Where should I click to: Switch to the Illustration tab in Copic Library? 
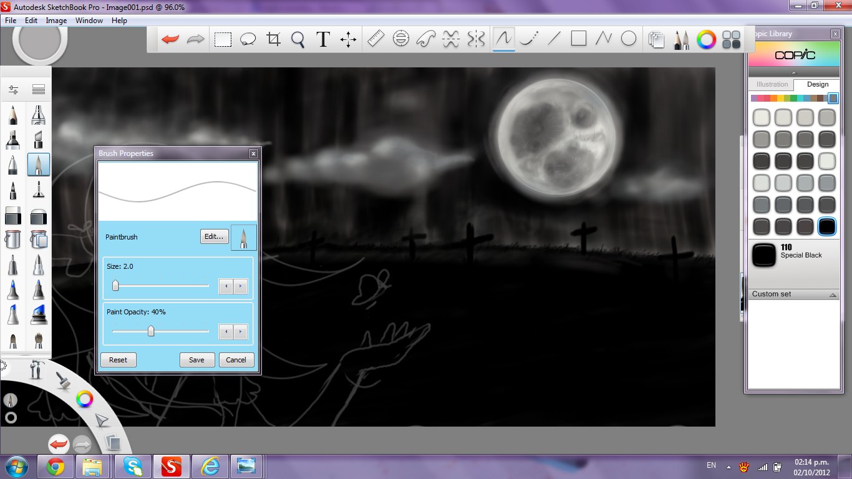[x=772, y=84]
